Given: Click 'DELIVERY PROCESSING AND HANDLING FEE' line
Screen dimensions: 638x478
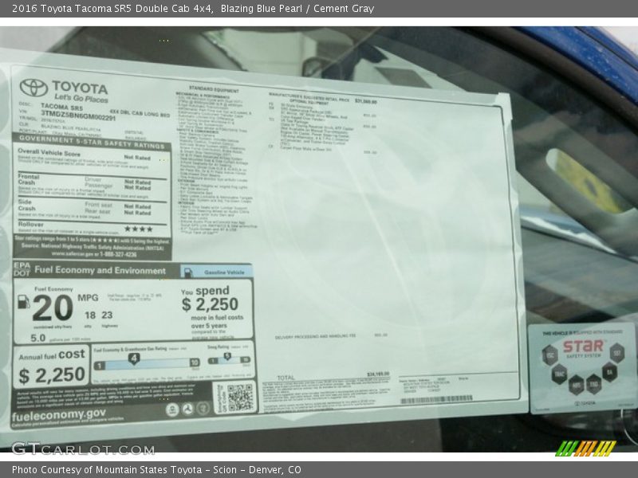Looking at the screenshot, I should (315, 336).
